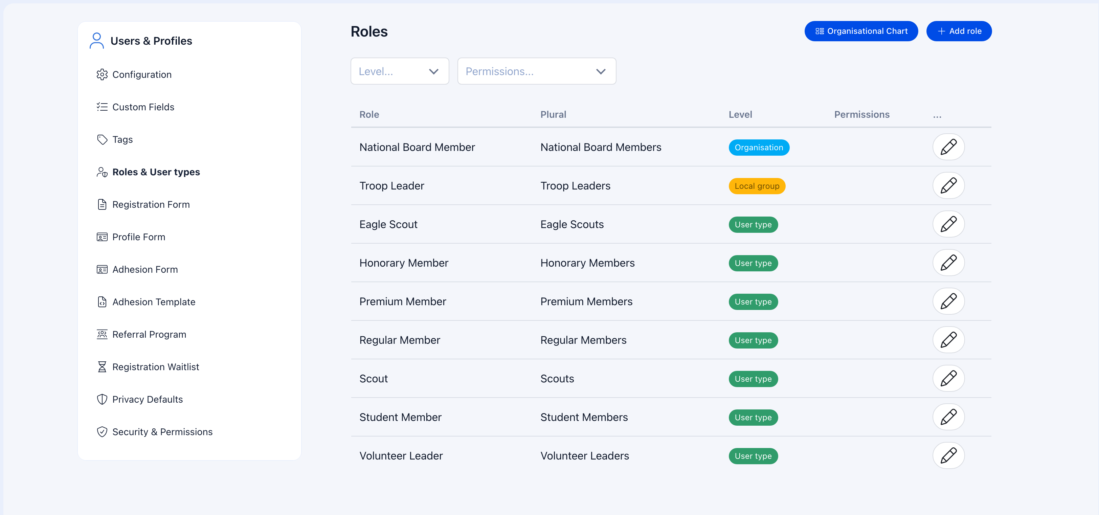The height and width of the screenshot is (515, 1099).
Task: Edit the Volunteer Leader role via pencil icon
Action: click(948, 455)
